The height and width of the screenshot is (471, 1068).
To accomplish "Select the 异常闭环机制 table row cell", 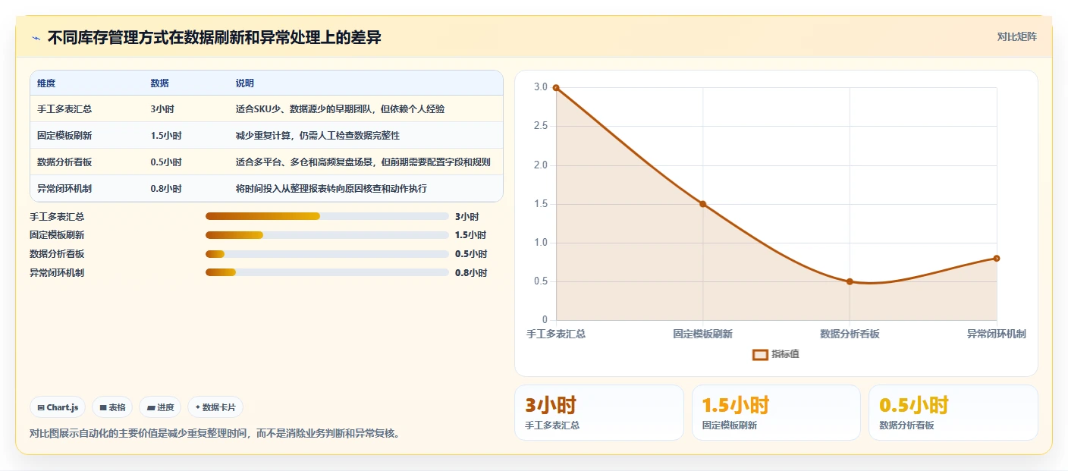I will pyautogui.click(x=64, y=189).
